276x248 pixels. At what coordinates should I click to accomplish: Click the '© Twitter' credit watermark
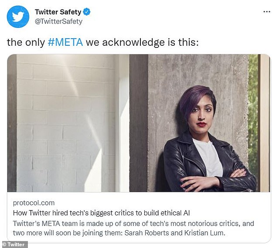pyautogui.click(x=14, y=244)
